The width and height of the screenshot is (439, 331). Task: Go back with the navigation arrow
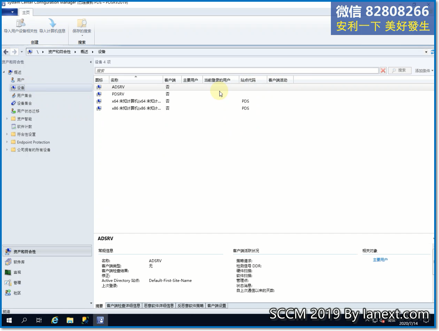point(6,52)
